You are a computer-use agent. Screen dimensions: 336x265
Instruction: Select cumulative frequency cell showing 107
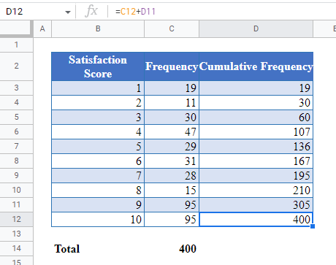click(256, 131)
